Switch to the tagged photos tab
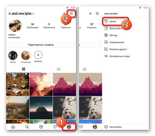This screenshot has width=155, height=136. [x=59, y=69]
